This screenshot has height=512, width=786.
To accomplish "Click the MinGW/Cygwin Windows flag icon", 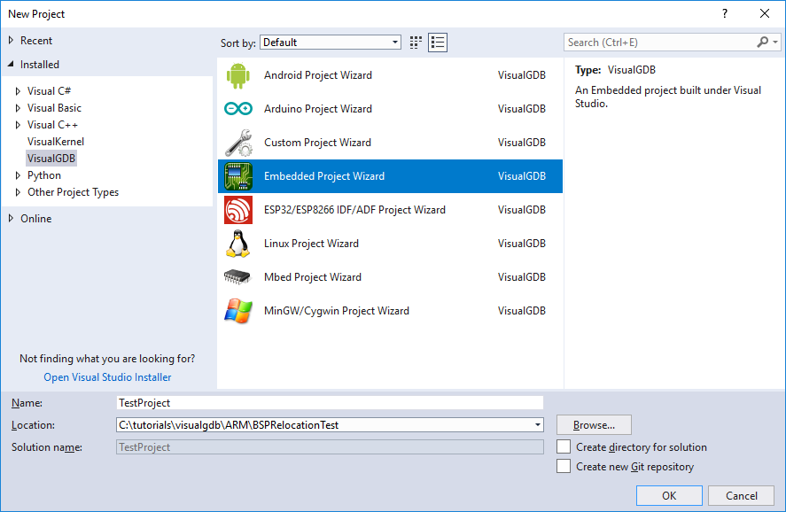I will [x=238, y=311].
